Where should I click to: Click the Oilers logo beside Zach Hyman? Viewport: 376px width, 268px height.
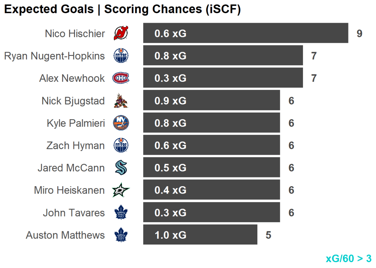pyautogui.click(x=121, y=146)
